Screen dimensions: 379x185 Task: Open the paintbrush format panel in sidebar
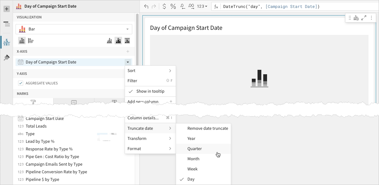6,57
